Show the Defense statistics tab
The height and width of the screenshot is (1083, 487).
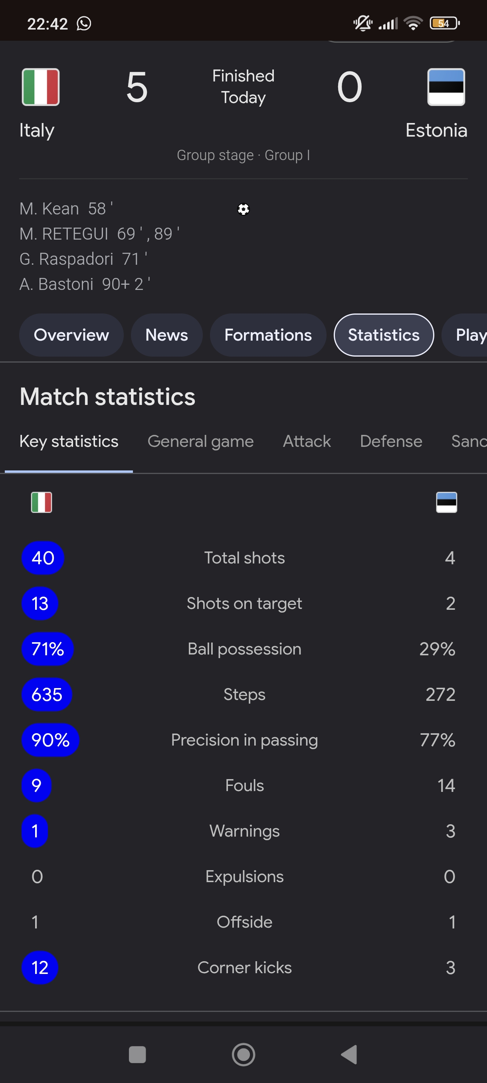click(391, 441)
